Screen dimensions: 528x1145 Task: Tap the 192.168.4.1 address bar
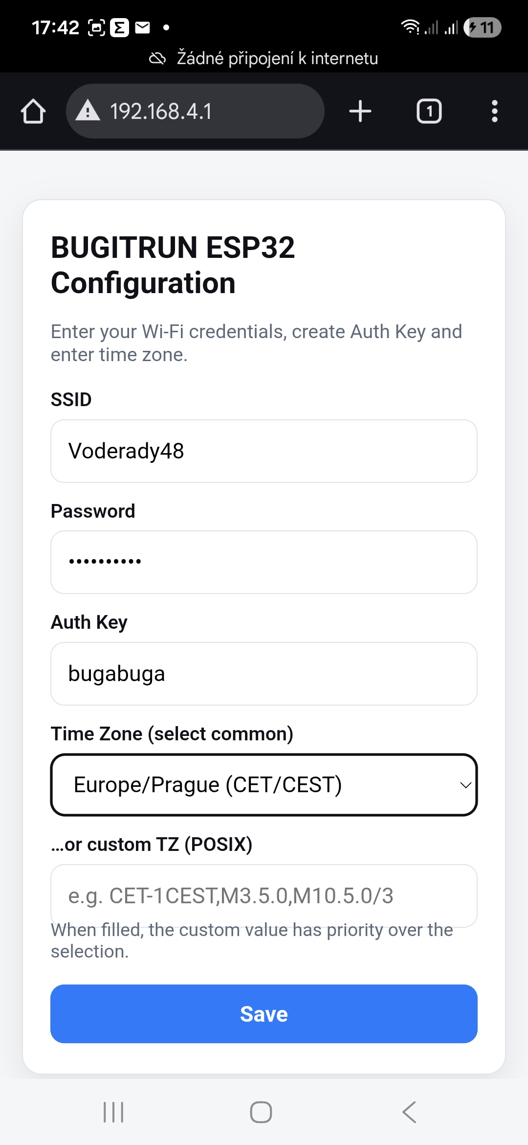coord(196,111)
